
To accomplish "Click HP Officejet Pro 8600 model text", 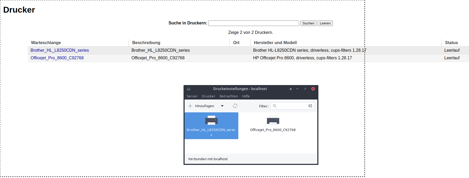I will pyautogui.click(x=303, y=58).
